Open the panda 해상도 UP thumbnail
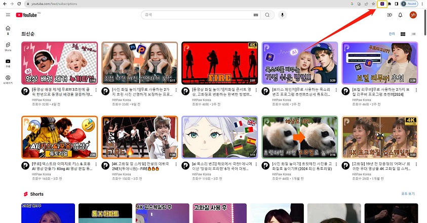Image resolution: width=427 pixels, height=223 pixels. (x=299, y=137)
